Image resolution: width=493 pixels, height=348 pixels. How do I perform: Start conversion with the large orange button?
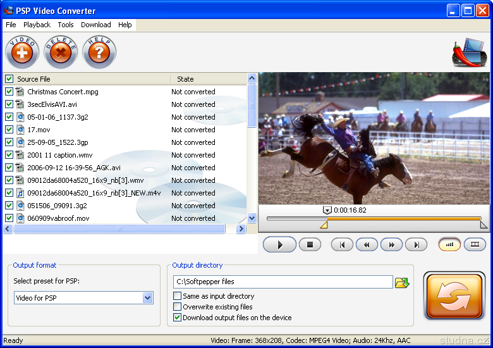click(x=454, y=296)
